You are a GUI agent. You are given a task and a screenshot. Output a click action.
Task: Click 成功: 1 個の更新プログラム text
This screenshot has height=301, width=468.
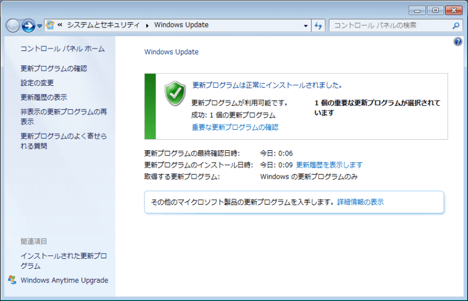(233, 115)
